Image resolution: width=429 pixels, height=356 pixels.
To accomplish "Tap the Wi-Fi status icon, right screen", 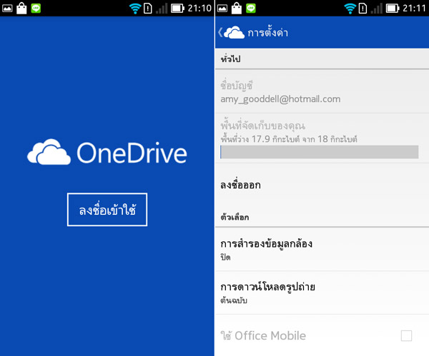I will [x=350, y=9].
